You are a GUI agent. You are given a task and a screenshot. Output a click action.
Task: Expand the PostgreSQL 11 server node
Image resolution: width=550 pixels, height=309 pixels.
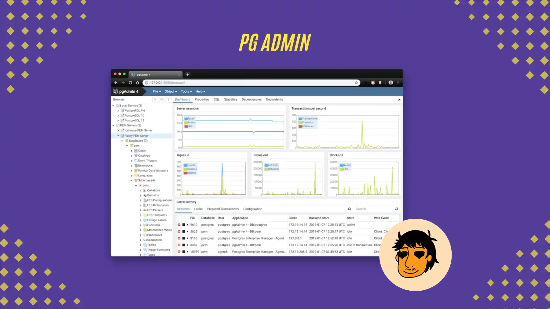pos(118,120)
